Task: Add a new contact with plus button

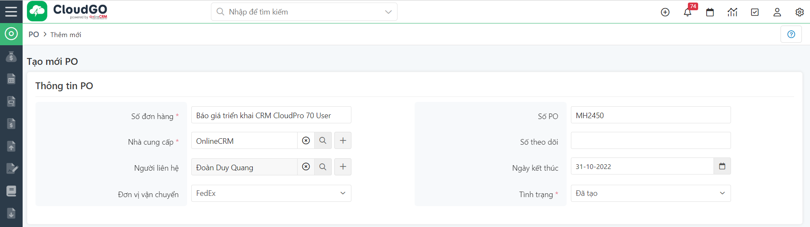Action: point(342,167)
